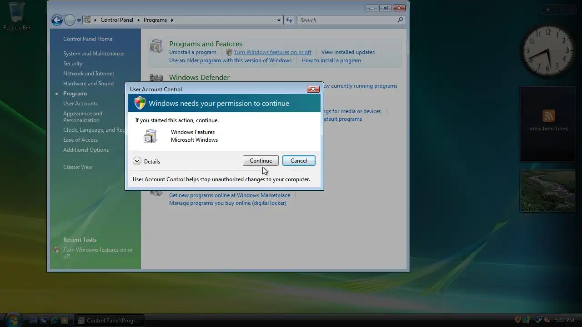Click Programs in the address breadcrumb
The width and height of the screenshot is (582, 327).
(155, 20)
